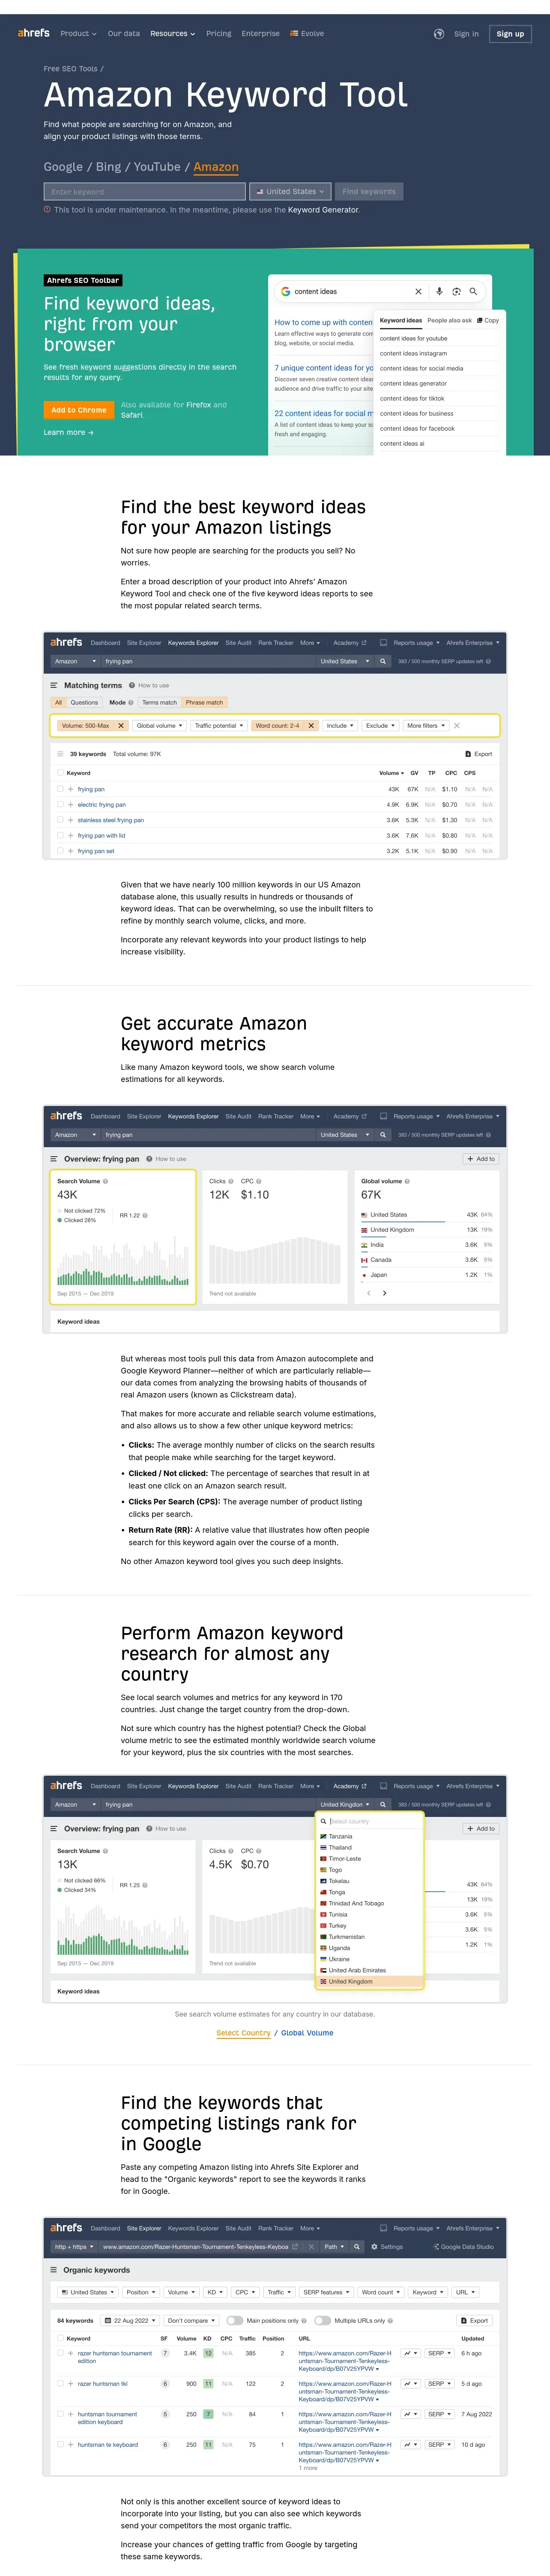Open the 'Keyword Generator' link
The image size is (550, 2576).
(323, 210)
